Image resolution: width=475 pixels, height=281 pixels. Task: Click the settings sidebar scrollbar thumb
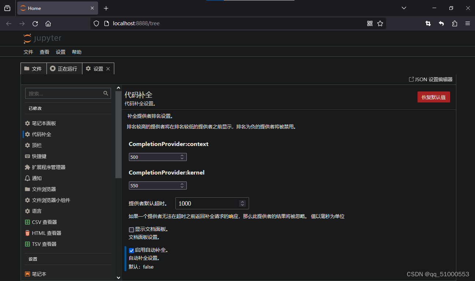[118, 135]
